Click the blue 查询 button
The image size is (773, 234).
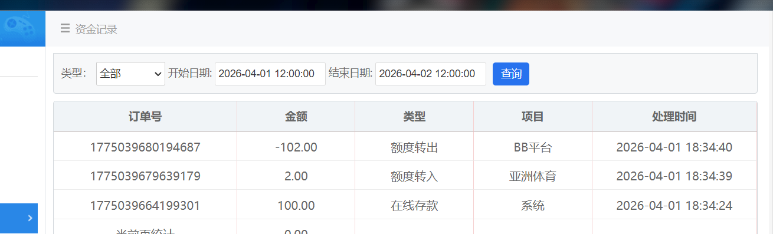[x=511, y=74]
